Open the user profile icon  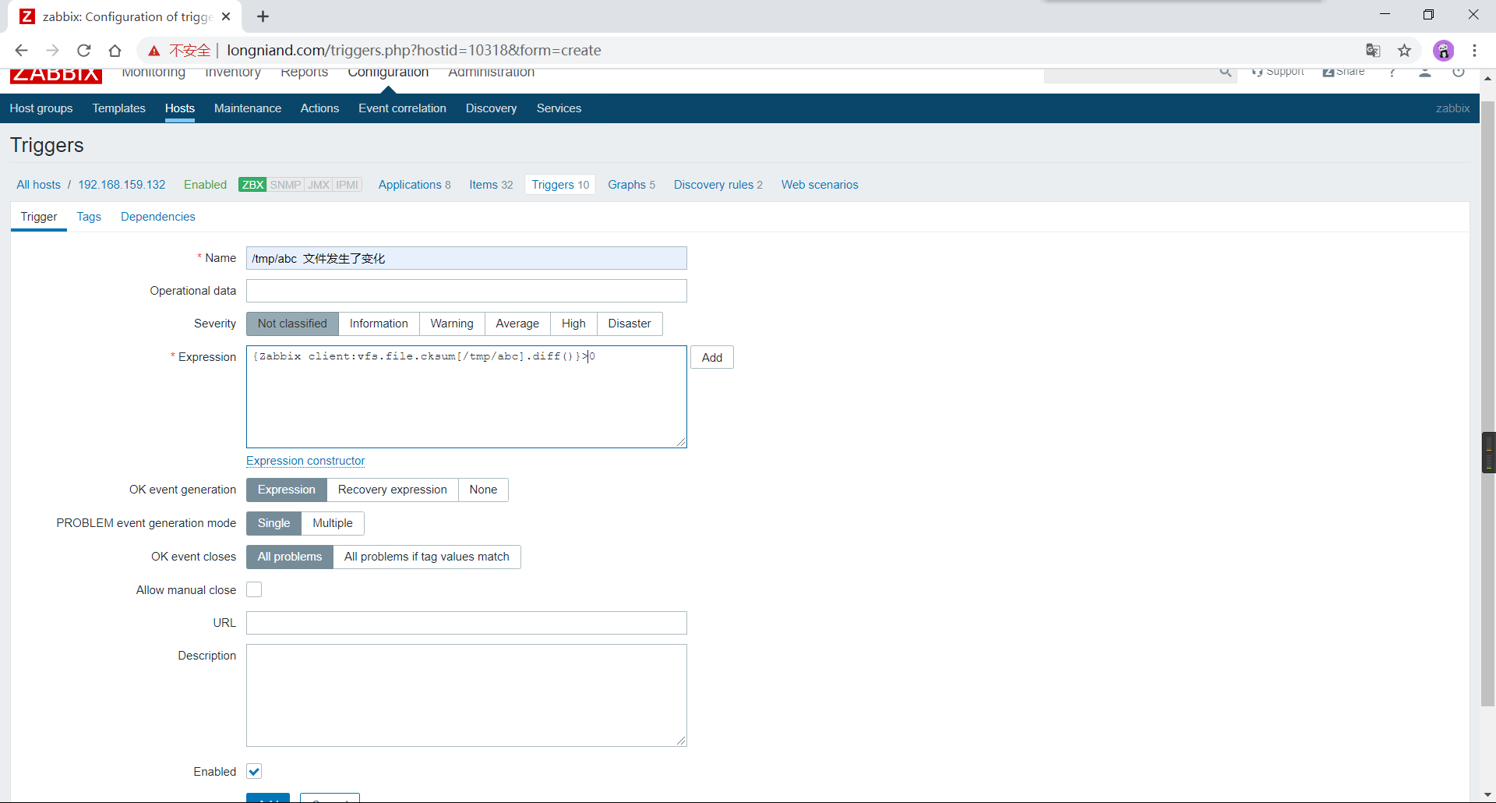click(1425, 72)
